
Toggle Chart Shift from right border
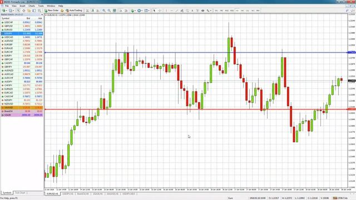pos(126,11)
